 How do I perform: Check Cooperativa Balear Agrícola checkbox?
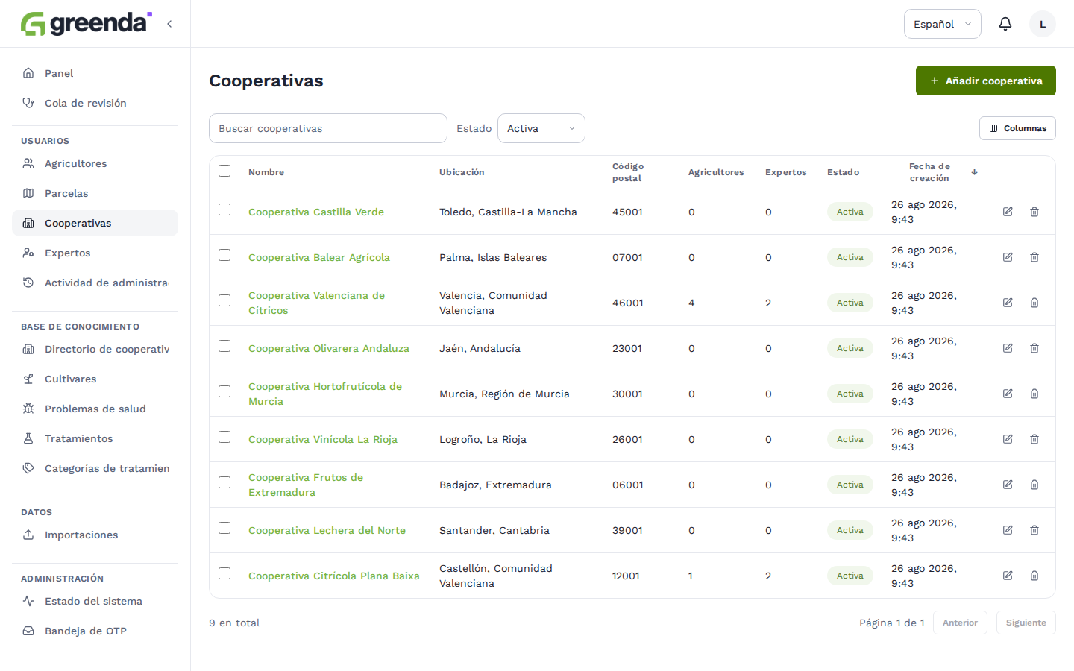point(224,255)
